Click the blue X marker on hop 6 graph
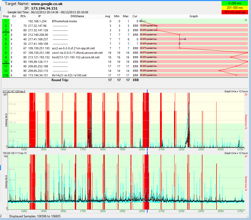 (x=179, y=44)
